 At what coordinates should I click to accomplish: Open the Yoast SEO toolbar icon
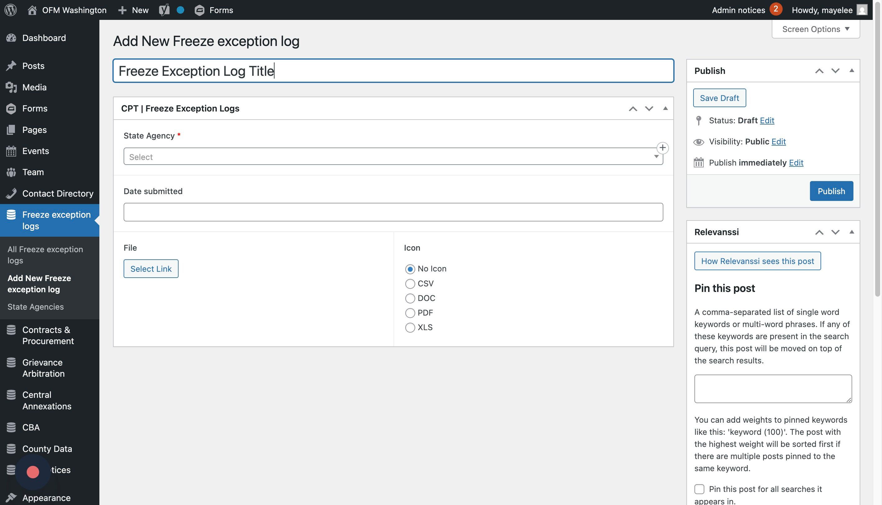point(164,10)
